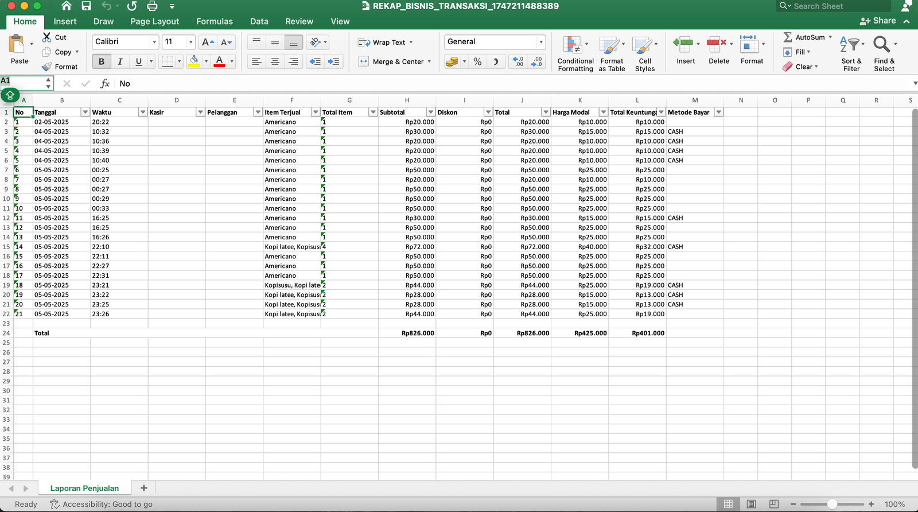The image size is (918, 512).
Task: Select the Laporan Penjualan sheet tab
Action: pos(84,488)
